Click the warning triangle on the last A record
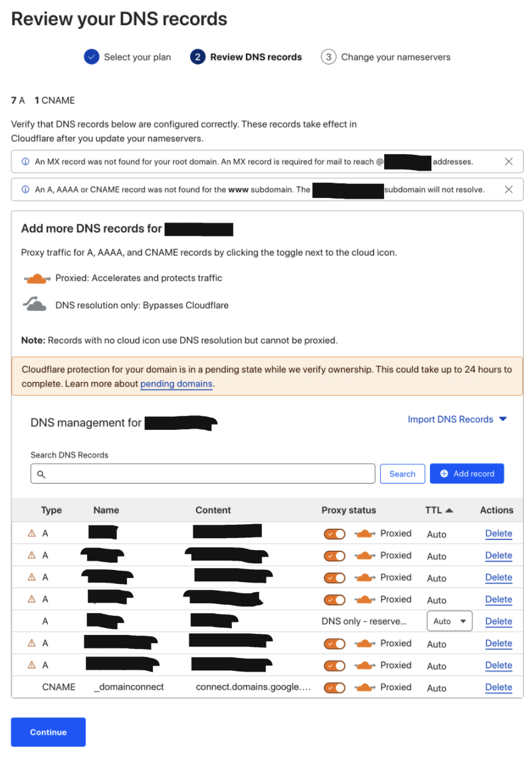The image size is (531, 762). pos(31,665)
